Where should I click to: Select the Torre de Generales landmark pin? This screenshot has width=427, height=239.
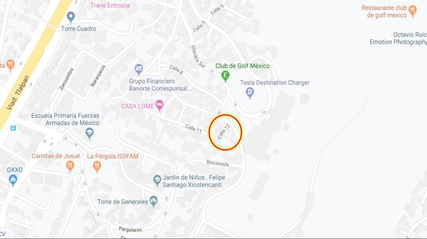point(154,202)
